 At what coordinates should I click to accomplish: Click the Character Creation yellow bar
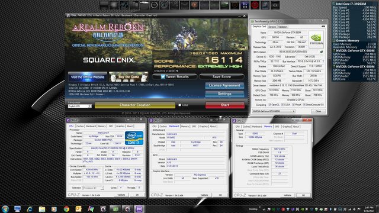click(135, 105)
